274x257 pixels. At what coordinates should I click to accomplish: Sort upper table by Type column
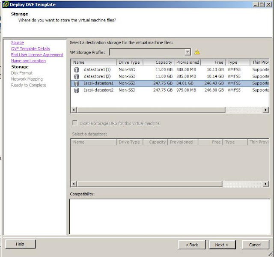pos(238,63)
